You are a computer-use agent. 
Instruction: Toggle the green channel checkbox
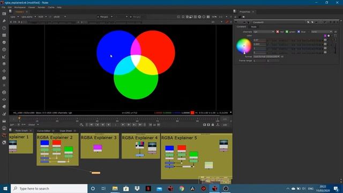click(287, 32)
